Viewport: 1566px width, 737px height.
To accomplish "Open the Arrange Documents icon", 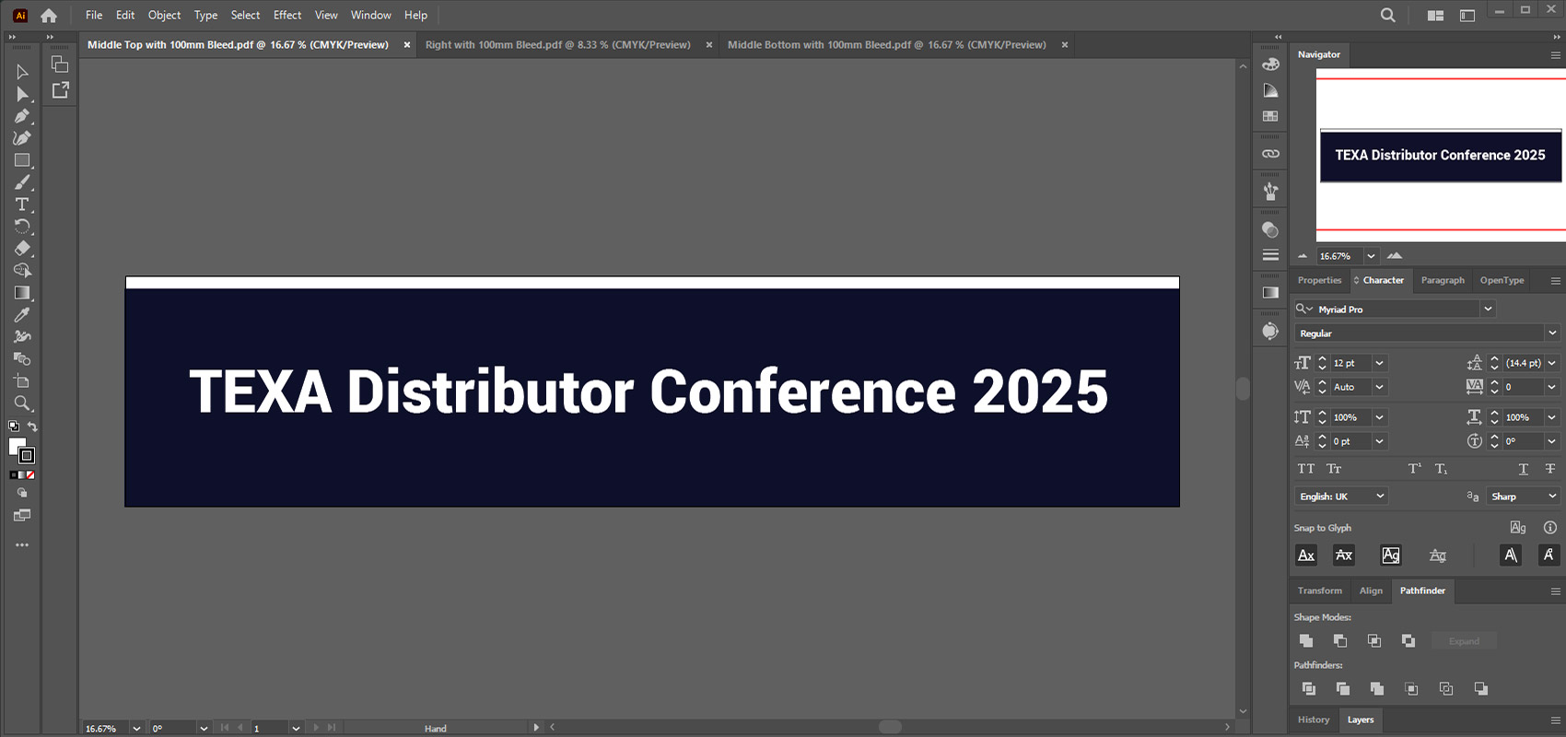I will [x=1435, y=16].
